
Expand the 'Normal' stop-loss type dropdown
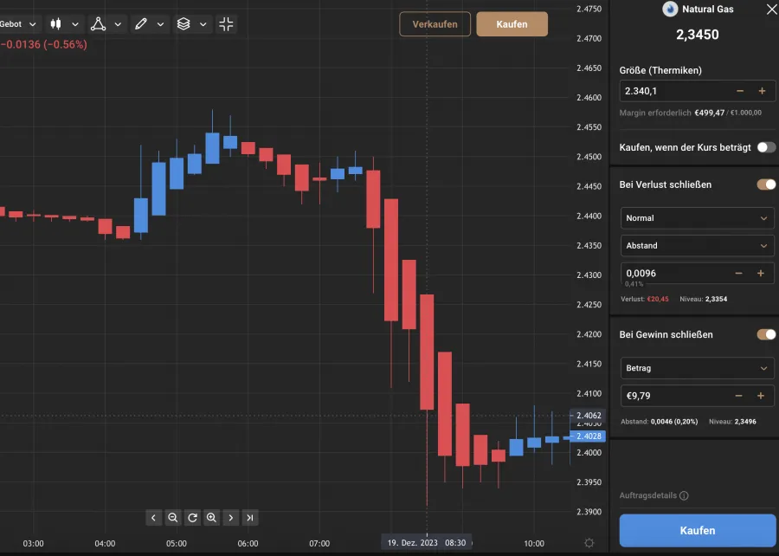(697, 218)
